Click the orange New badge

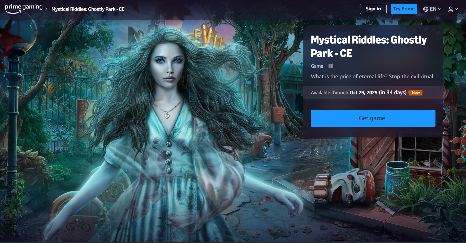(x=415, y=93)
